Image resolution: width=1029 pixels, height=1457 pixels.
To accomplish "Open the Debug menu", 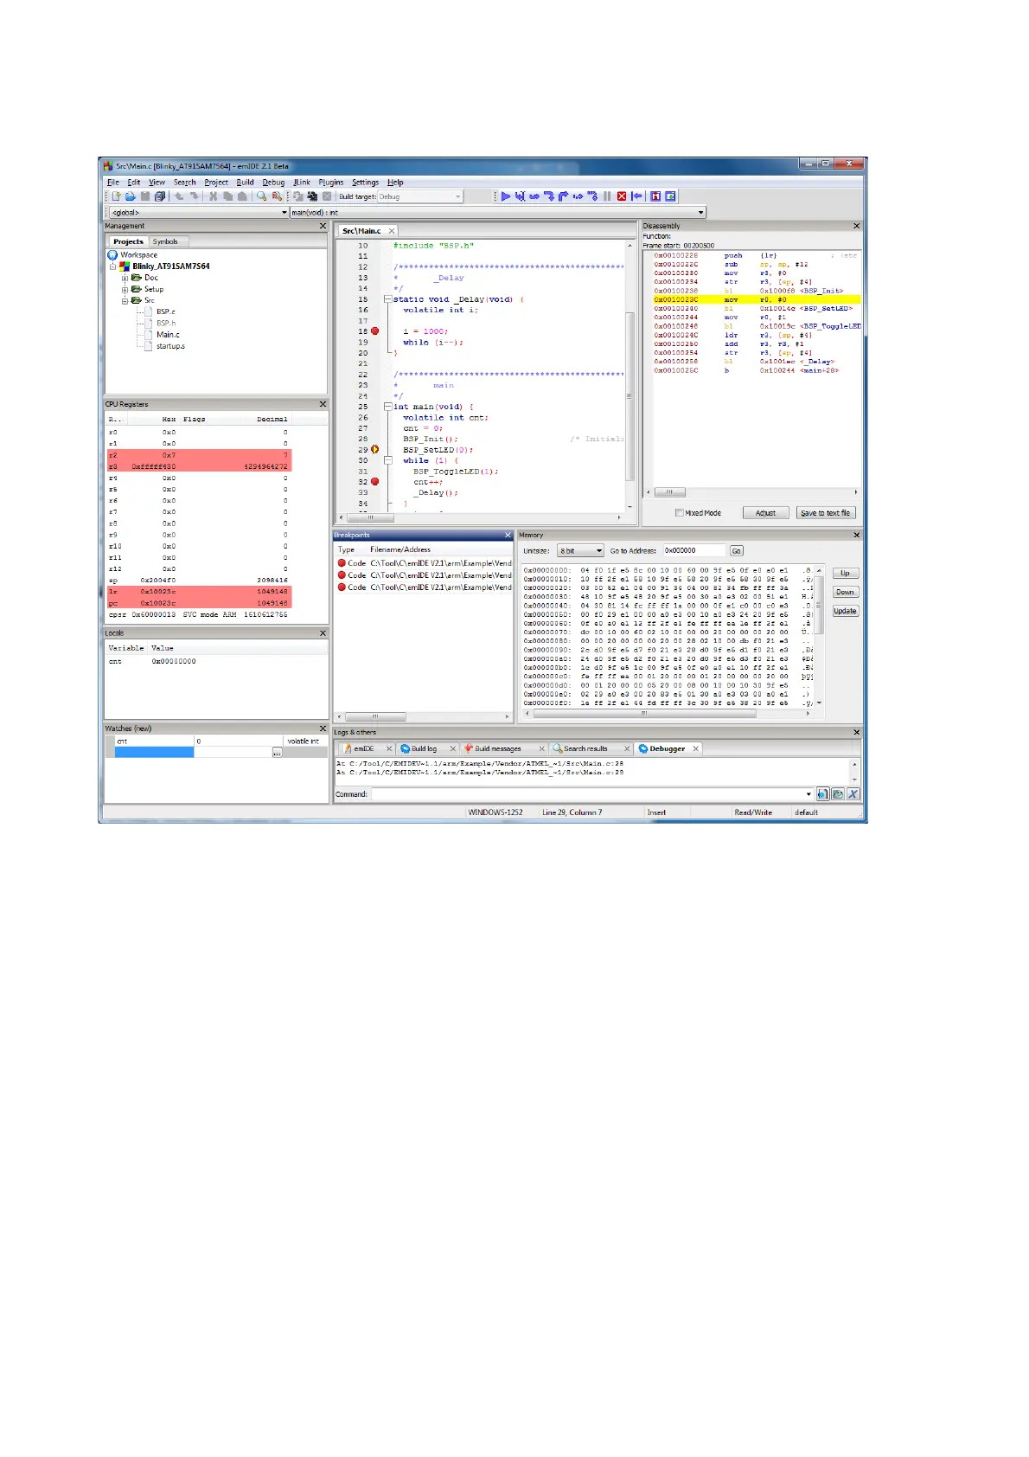I will tap(273, 183).
